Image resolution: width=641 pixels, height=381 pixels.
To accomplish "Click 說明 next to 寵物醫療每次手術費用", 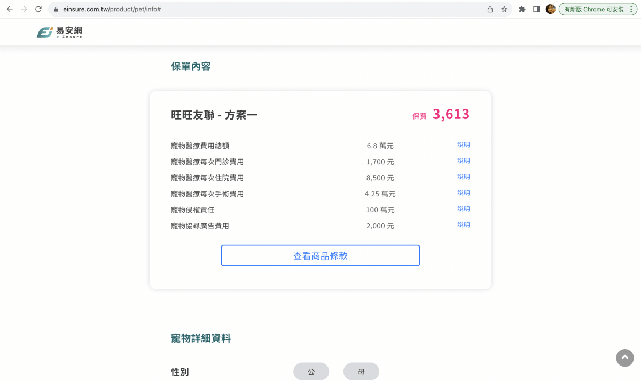I will tap(463, 193).
